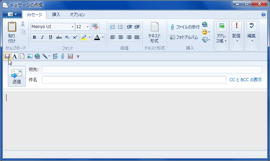Click the copy icon in clipboard group
270x161 pixels.
click(23, 32)
